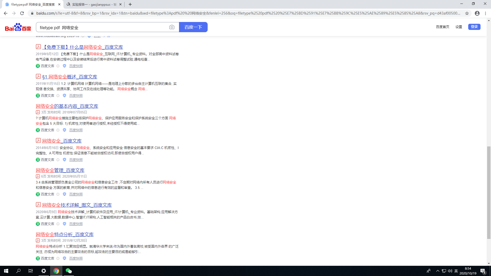Expand dropdown arrow beside first 百度文库 source
Screen dimensions: 491x276
coord(58,66)
